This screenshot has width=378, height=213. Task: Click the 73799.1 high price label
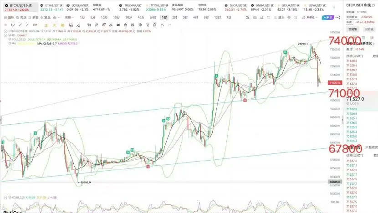click(x=303, y=44)
